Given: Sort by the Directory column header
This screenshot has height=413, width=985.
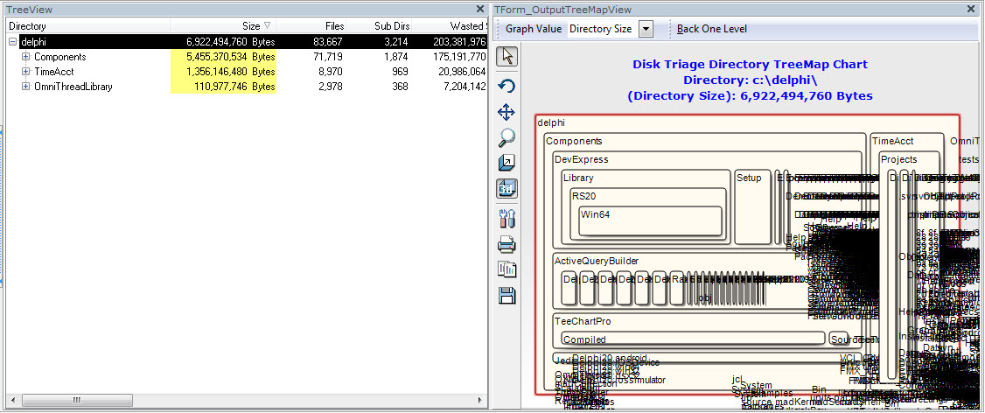Looking at the screenshot, I should [88, 25].
